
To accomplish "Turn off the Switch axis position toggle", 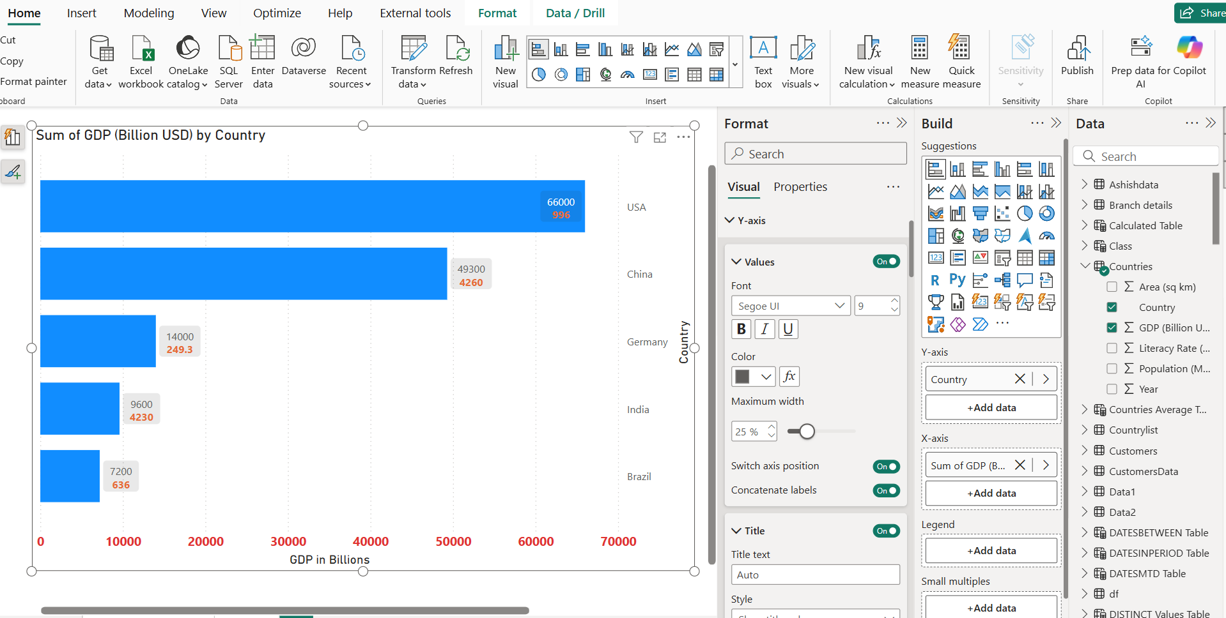I will (886, 466).
